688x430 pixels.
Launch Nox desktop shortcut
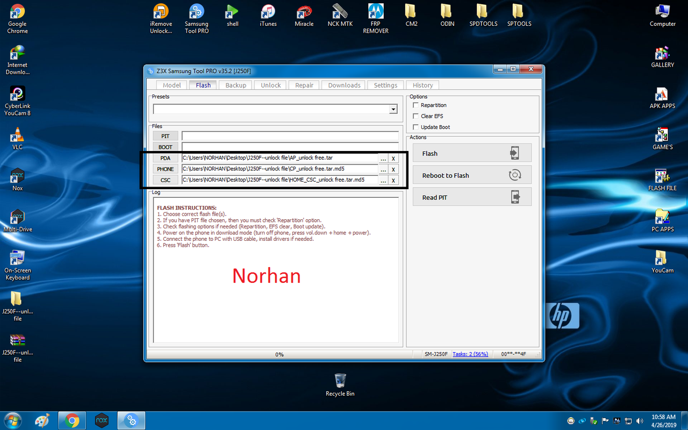tap(17, 180)
